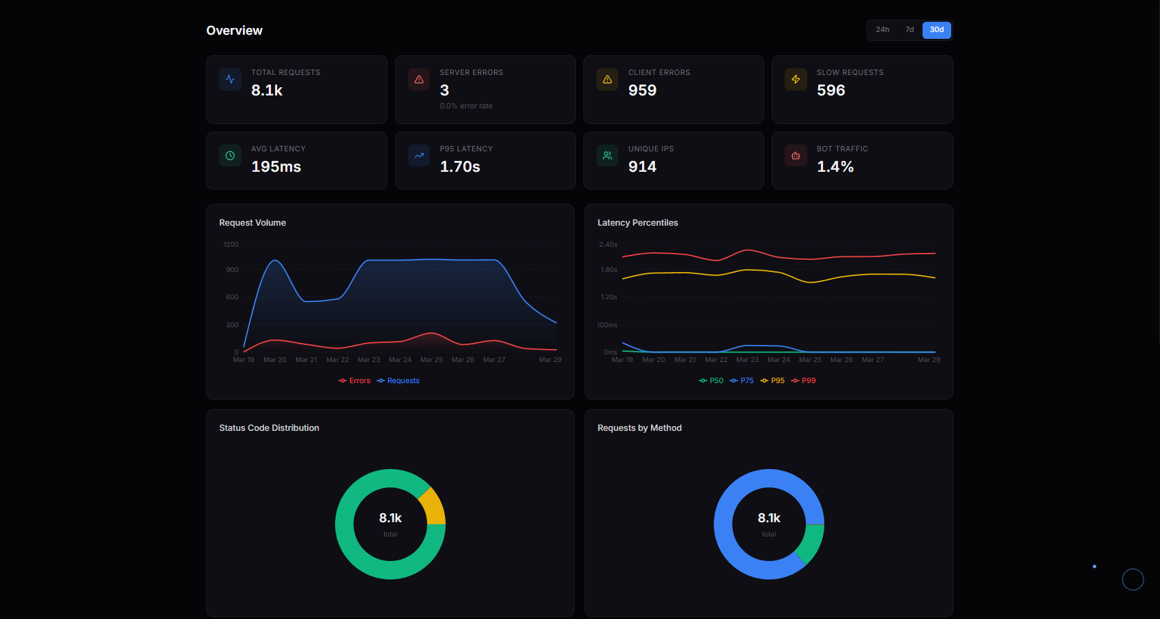1160x619 pixels.
Task: Click the Bot Traffic value 1.4%
Action: [835, 167]
